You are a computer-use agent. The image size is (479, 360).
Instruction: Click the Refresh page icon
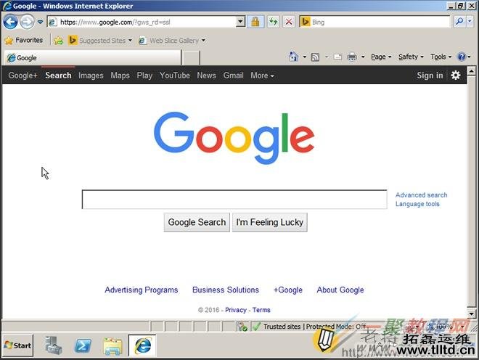pyautogui.click(x=273, y=22)
